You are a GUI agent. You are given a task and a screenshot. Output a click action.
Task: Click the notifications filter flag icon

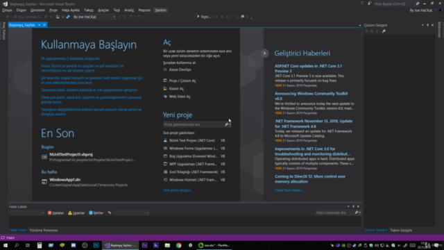tap(362, 3)
